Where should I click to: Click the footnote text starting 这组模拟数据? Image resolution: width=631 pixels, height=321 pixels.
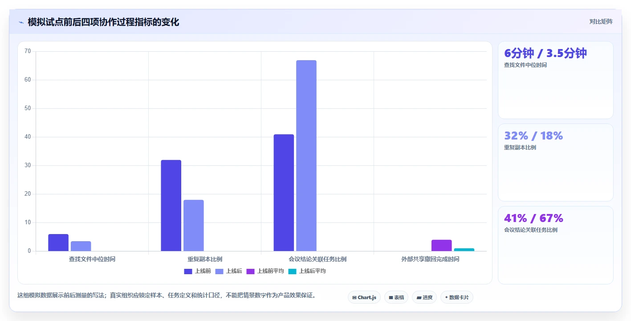pos(167,295)
